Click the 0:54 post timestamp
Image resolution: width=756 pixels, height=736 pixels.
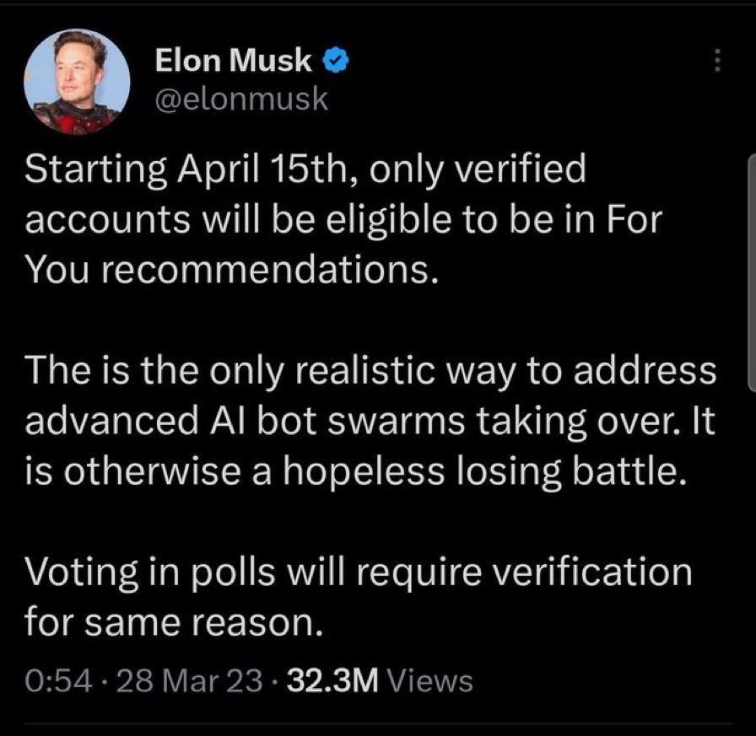57,680
